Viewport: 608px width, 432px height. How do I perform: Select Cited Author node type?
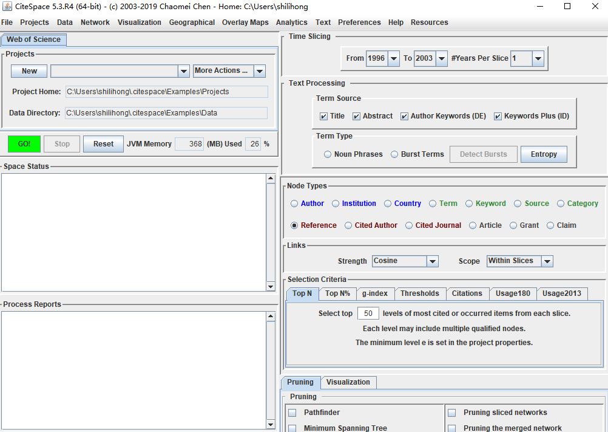[x=348, y=225]
